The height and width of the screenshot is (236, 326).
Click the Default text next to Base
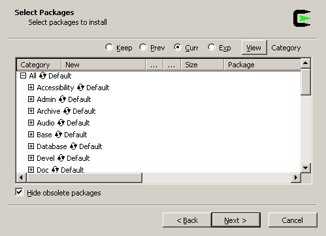(x=76, y=135)
